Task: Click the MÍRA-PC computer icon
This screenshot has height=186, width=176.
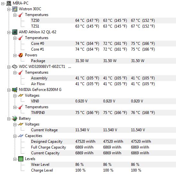Action: click(9, 3)
